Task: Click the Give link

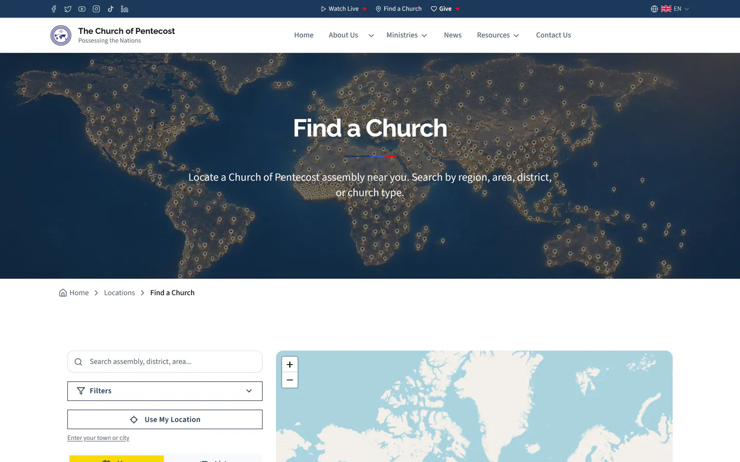Action: click(445, 9)
